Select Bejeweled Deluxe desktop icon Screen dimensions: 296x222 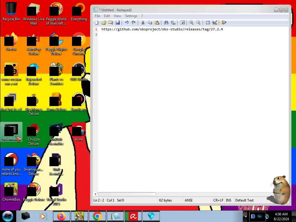pos(34,74)
